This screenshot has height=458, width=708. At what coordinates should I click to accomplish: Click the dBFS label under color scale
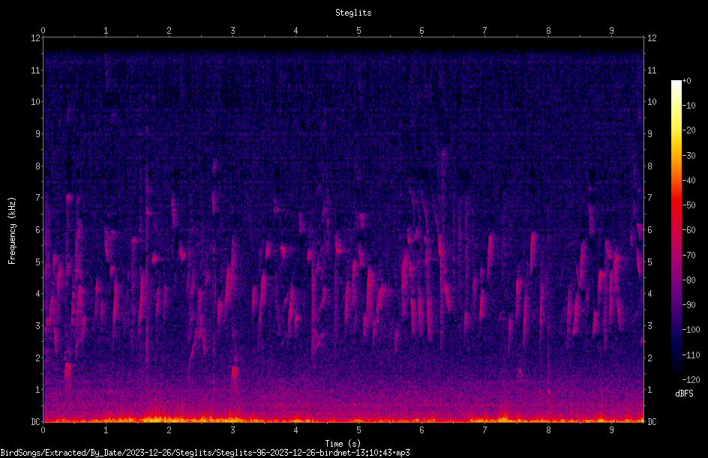point(684,394)
